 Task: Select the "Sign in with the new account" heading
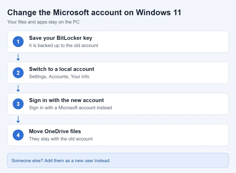(x=66, y=100)
